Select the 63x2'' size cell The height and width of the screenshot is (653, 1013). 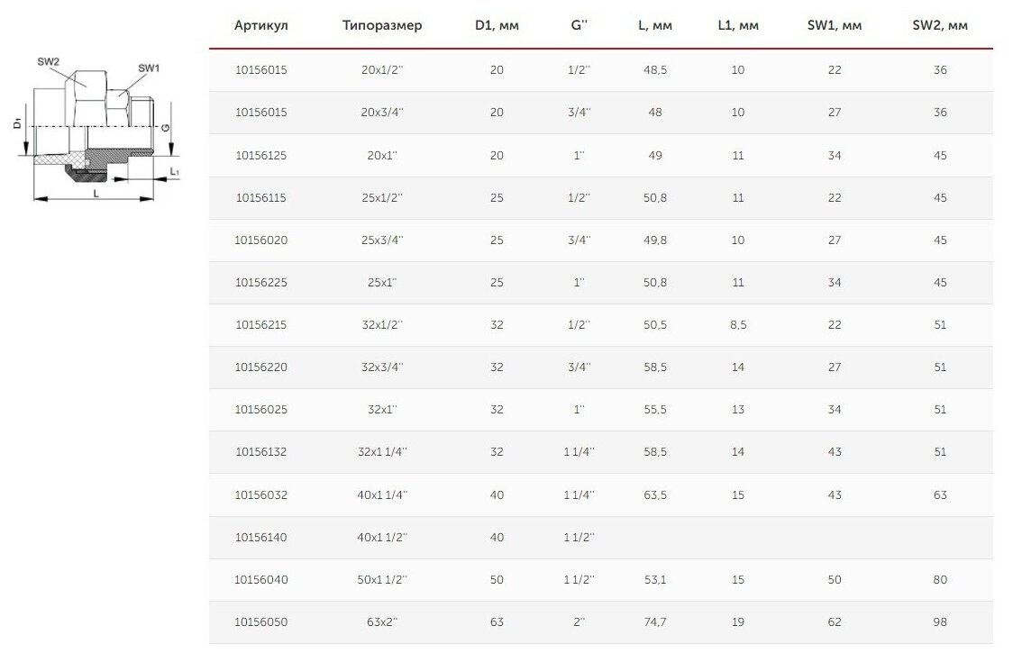point(382,621)
